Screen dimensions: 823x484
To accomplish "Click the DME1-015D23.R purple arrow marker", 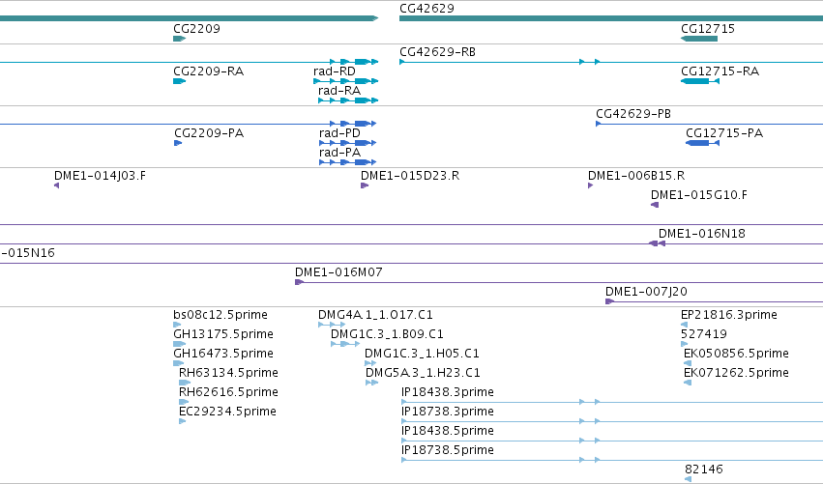I will pyautogui.click(x=365, y=185).
